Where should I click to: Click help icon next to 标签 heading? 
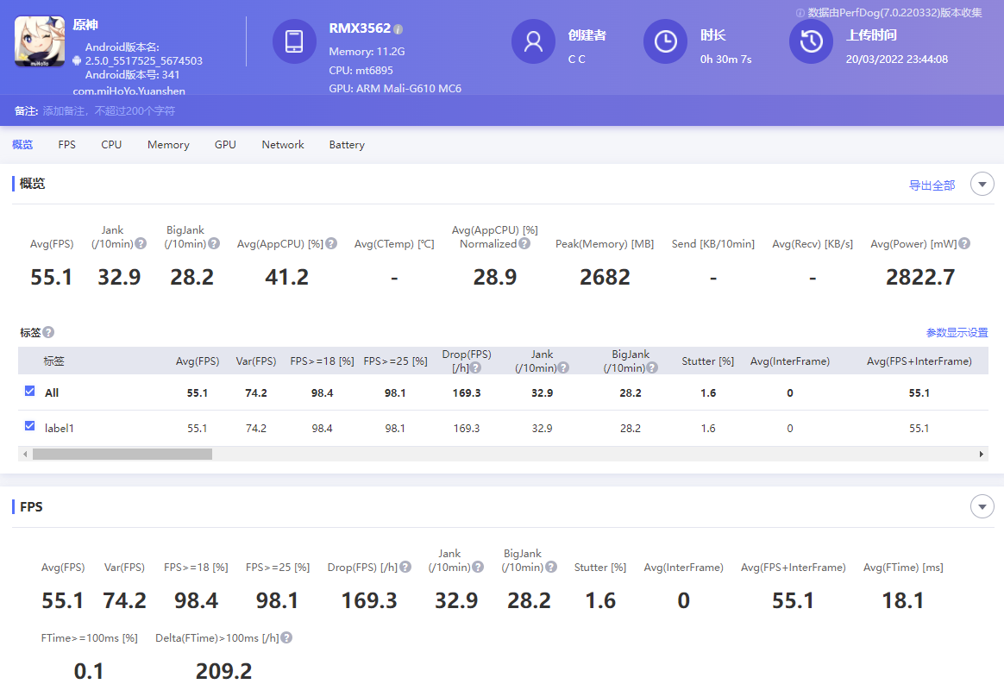click(48, 332)
